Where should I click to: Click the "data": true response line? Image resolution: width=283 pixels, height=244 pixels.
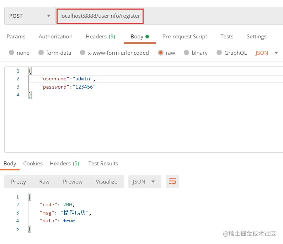57,221
